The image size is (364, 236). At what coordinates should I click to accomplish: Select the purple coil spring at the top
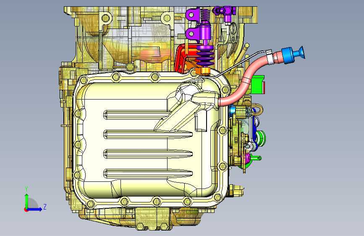pos(205,15)
